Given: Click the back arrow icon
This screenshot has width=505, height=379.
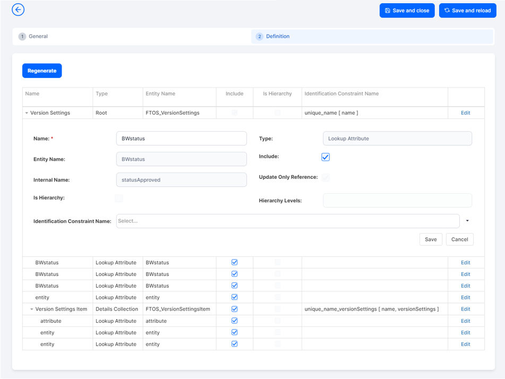Looking at the screenshot, I should [18, 10].
